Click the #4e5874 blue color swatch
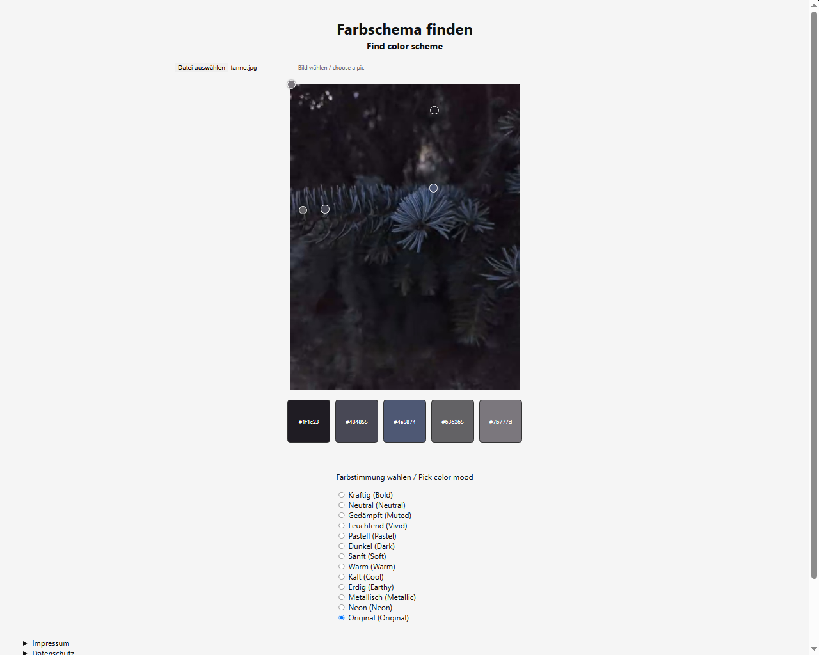Image resolution: width=819 pixels, height=655 pixels. (x=404, y=422)
